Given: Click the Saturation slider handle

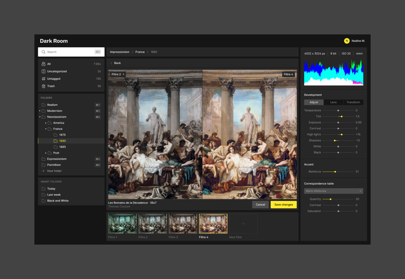Looking at the screenshot, I should coord(338,211).
